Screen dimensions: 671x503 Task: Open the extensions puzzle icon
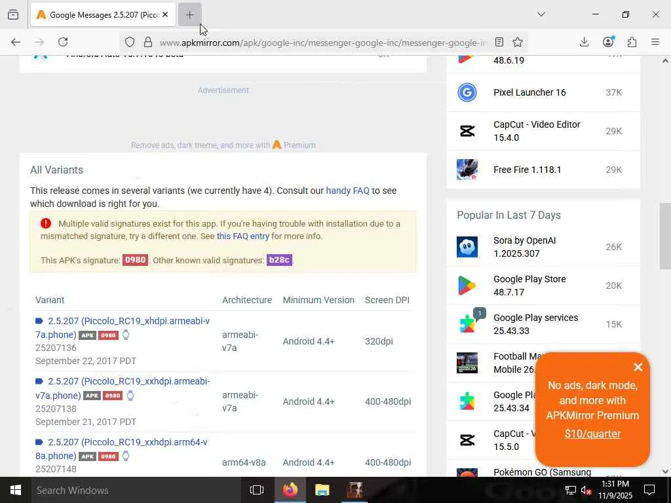[x=632, y=42]
